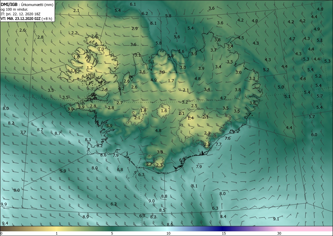333x236 pixels.
Task: Click the 9.0 precipitation value
Action: pyautogui.click(x=152, y=201)
